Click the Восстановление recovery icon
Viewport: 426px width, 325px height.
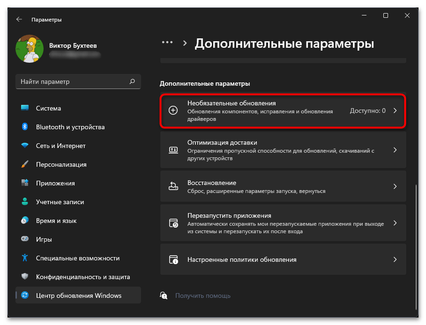point(173,186)
